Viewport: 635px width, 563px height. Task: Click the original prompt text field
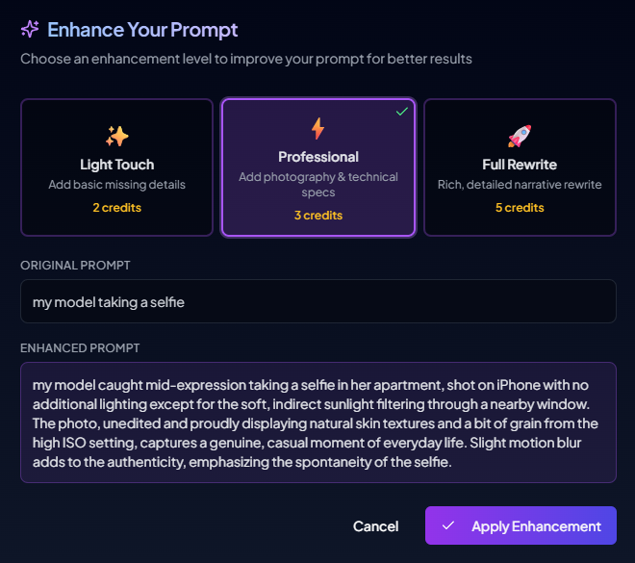click(317, 301)
